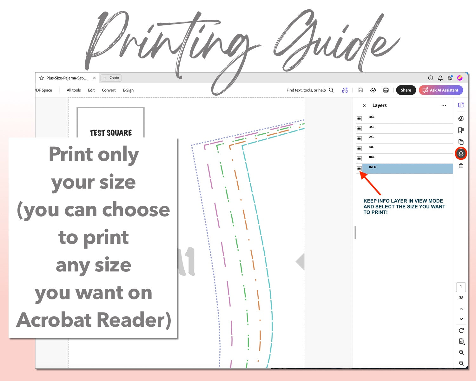Open the All tools menu
476x381 pixels.
coord(74,90)
